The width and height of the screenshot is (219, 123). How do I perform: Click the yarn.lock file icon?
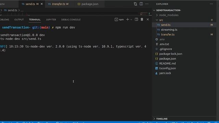[157, 73]
